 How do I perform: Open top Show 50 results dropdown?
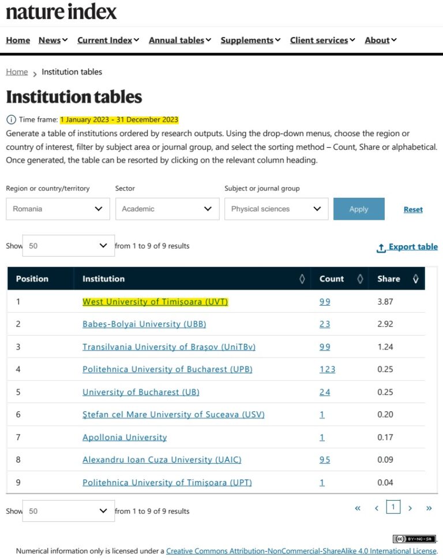(x=68, y=246)
